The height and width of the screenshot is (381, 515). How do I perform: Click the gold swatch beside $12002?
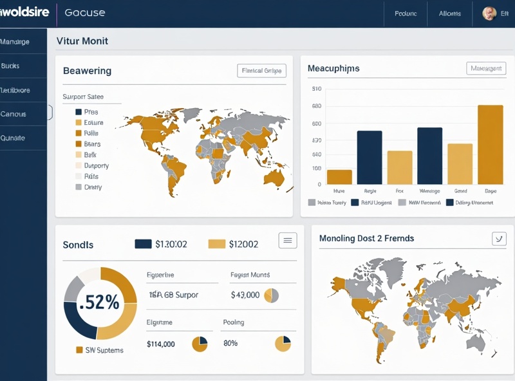217,244
